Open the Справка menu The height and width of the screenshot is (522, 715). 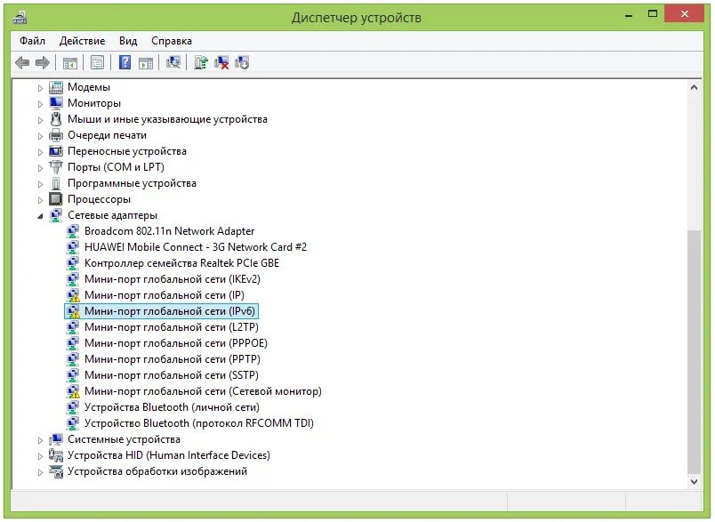(172, 41)
